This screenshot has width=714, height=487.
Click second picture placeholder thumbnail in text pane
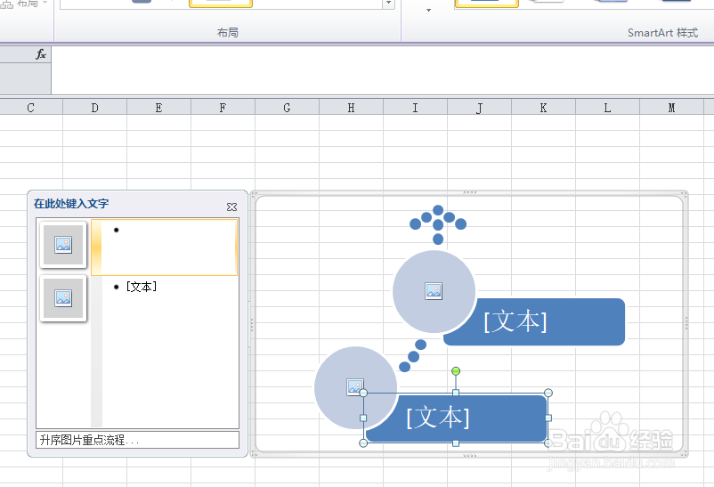pos(63,298)
